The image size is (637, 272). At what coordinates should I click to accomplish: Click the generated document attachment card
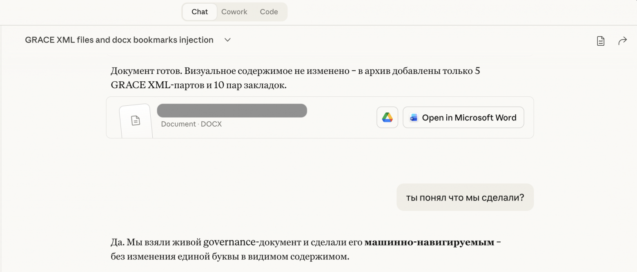(320, 118)
